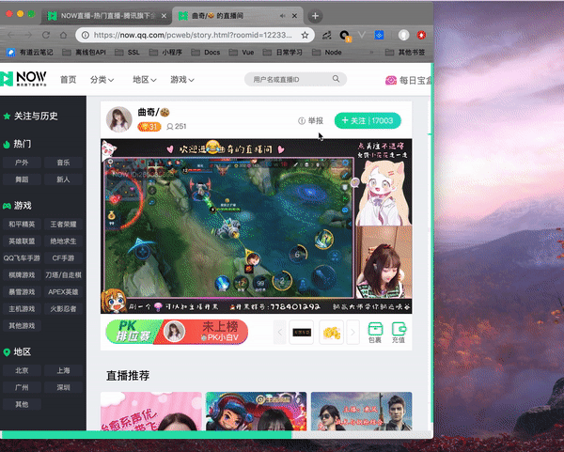The height and width of the screenshot is (452, 564).
Task: Mute the tab via its speaker icon
Action: point(282,16)
